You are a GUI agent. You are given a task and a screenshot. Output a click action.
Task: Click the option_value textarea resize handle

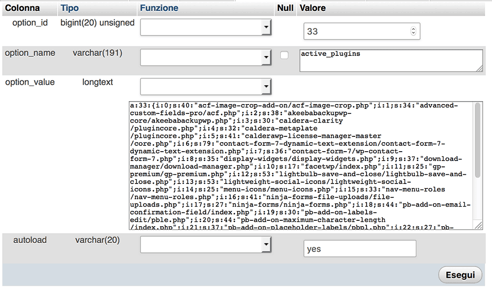coord(478,226)
